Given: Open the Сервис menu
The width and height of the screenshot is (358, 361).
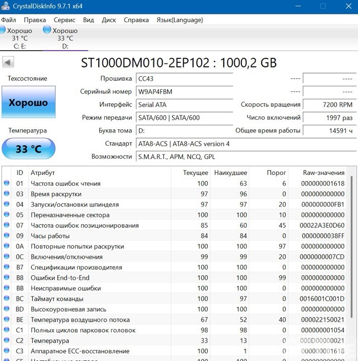Looking at the screenshot, I should tap(64, 20).
